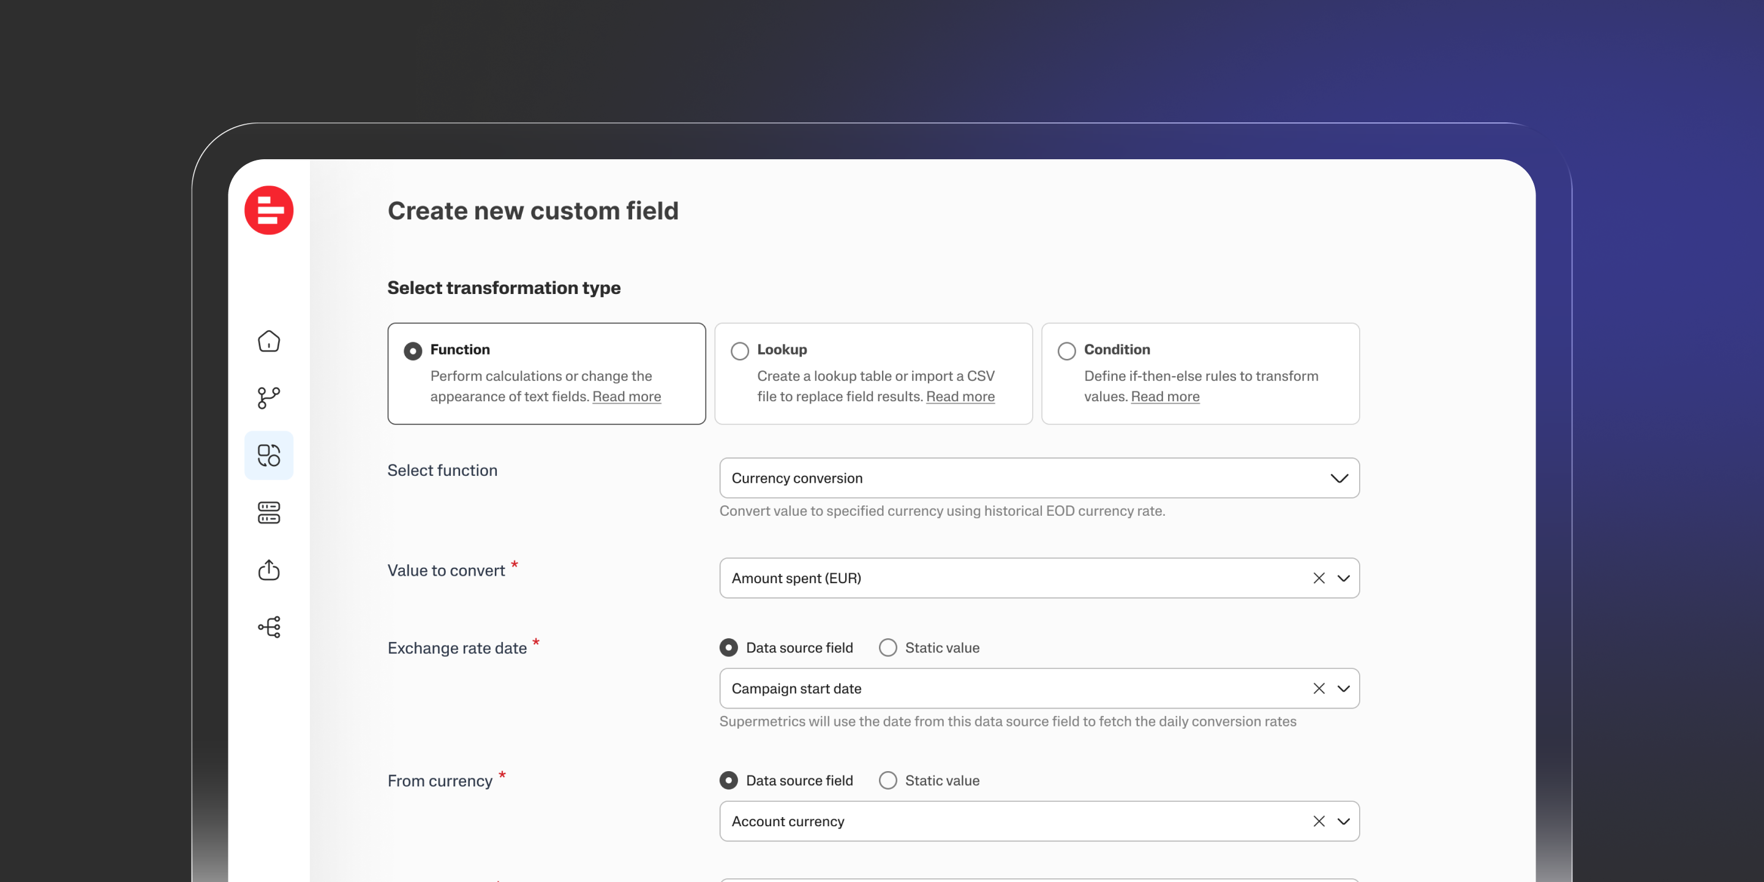Open the storage servers sidebar icon
The image size is (1764, 882).
[x=268, y=512]
